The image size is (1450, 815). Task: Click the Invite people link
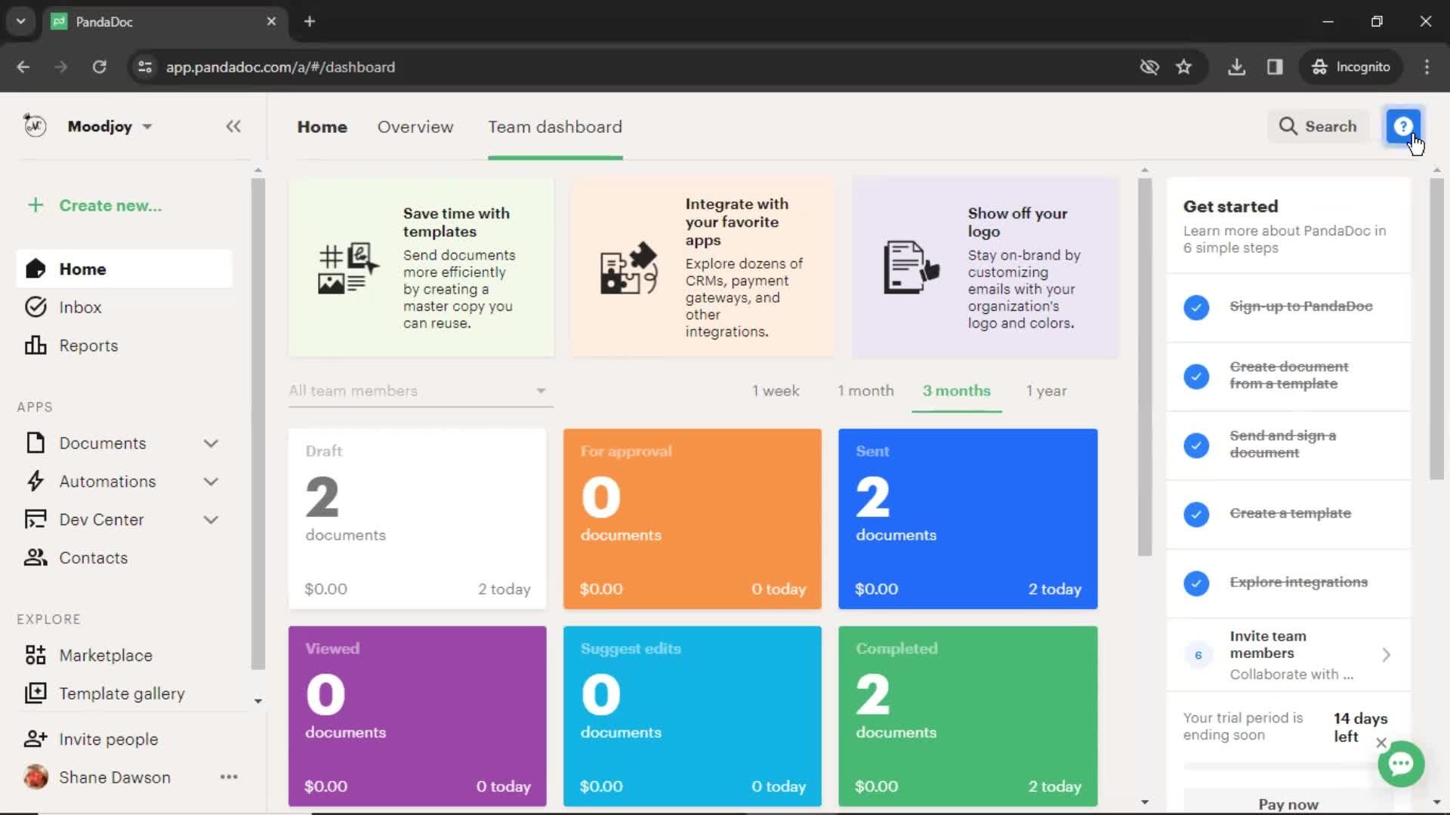coord(107,738)
